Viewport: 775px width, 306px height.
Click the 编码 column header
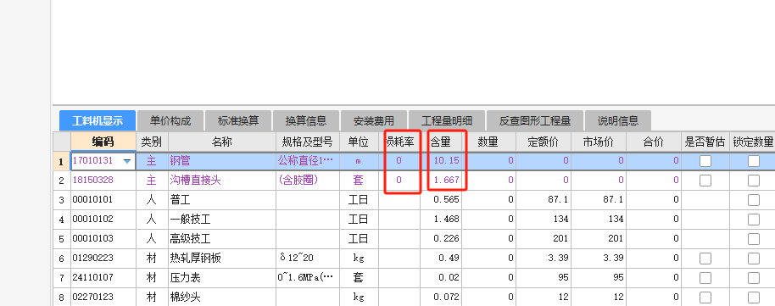point(103,142)
